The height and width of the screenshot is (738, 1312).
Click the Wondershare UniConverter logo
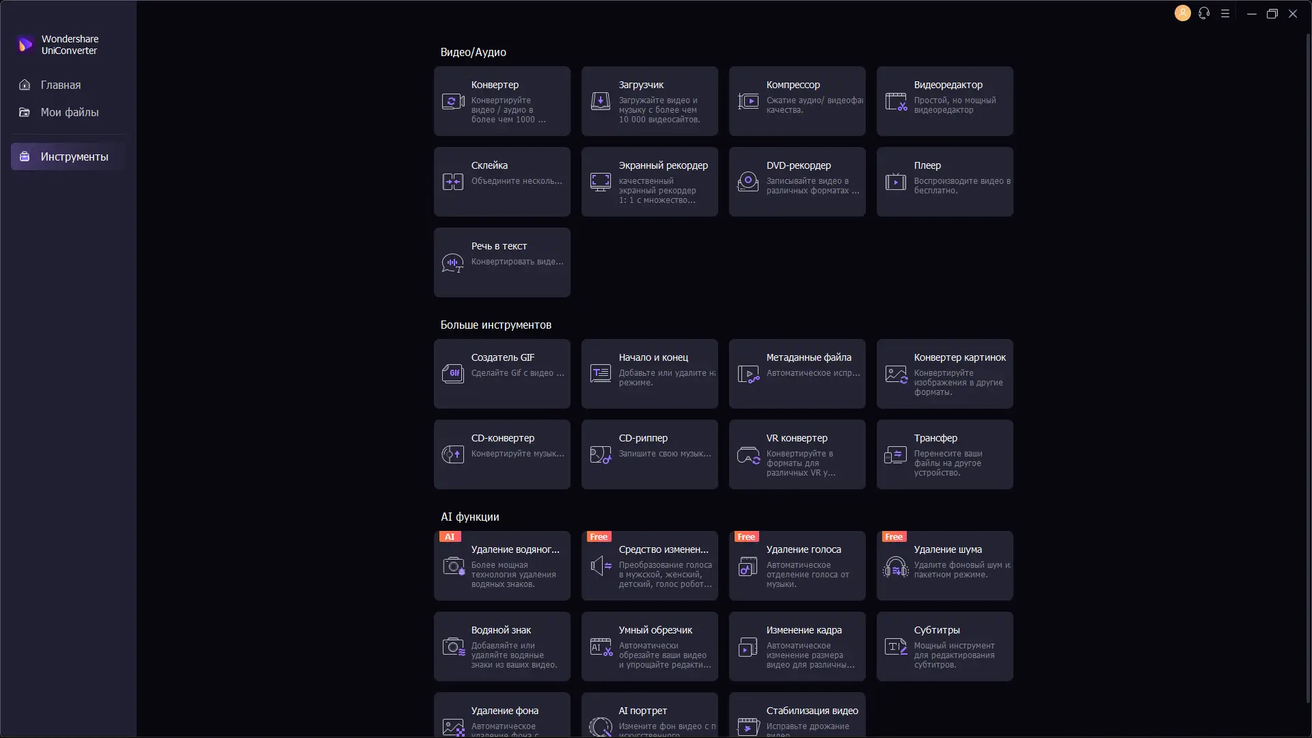(26, 45)
